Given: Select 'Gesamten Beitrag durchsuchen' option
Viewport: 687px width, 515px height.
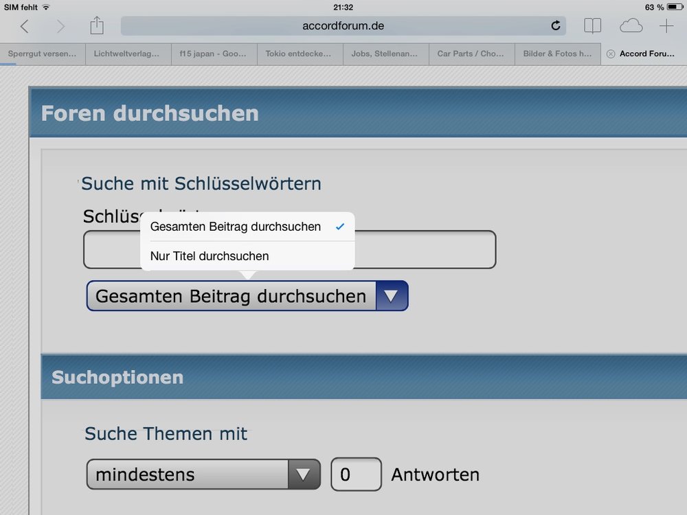Looking at the screenshot, I should pyautogui.click(x=236, y=227).
